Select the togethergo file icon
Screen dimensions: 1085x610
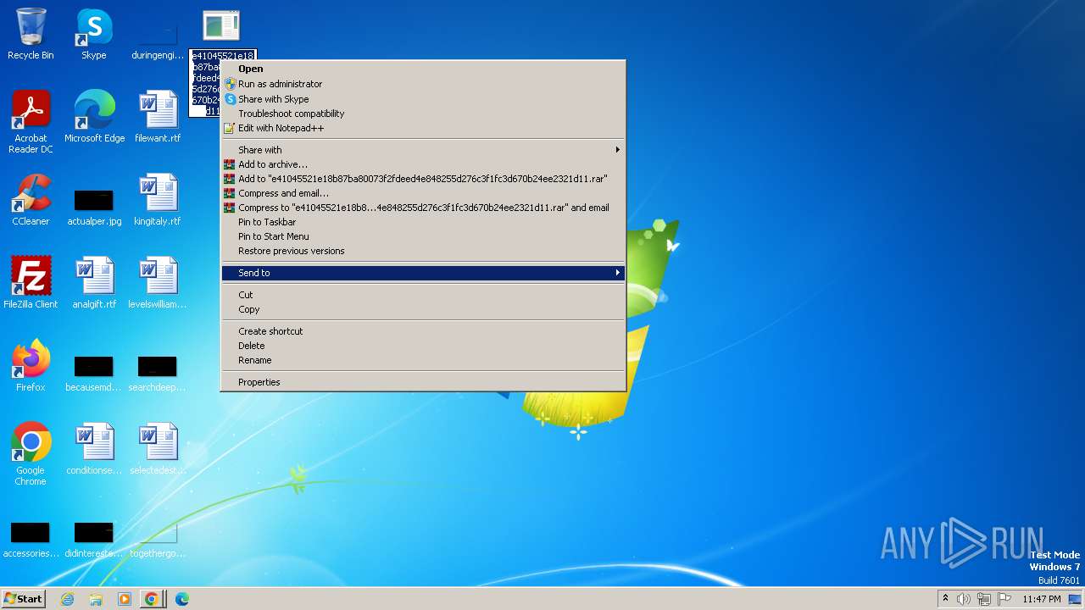(x=158, y=539)
